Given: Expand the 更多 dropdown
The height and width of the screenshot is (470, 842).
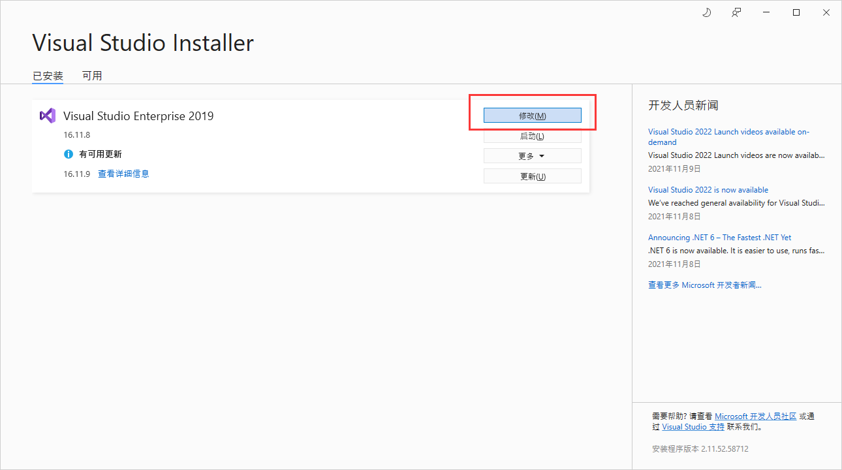Looking at the screenshot, I should [532, 156].
